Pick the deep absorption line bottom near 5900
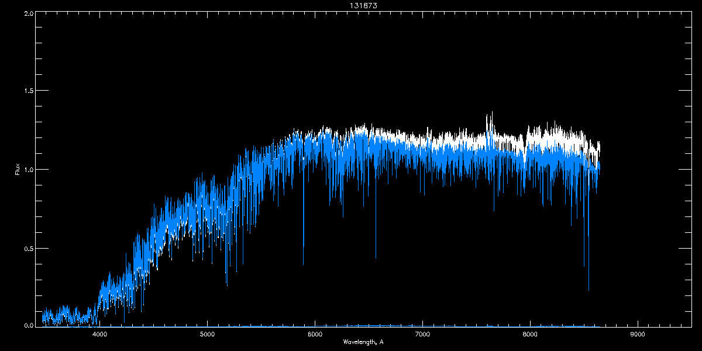This screenshot has width=702, height=351. pyautogui.click(x=303, y=264)
